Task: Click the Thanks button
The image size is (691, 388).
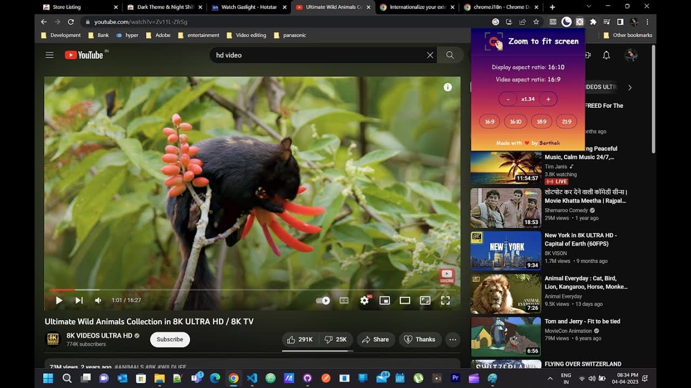Action: (x=420, y=339)
